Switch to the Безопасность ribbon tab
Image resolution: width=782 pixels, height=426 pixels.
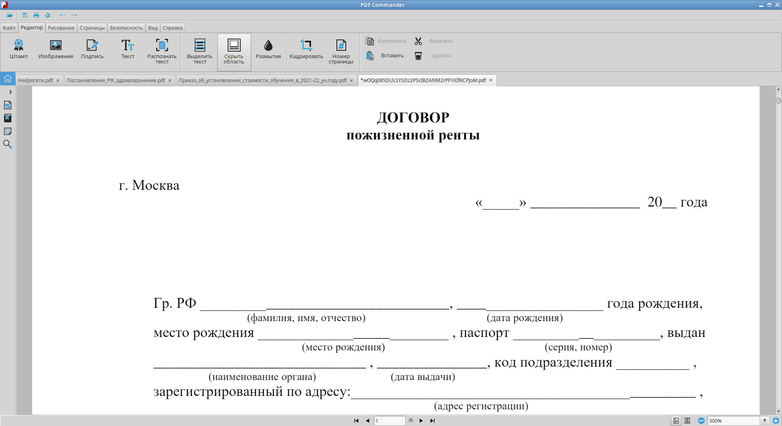[126, 28]
